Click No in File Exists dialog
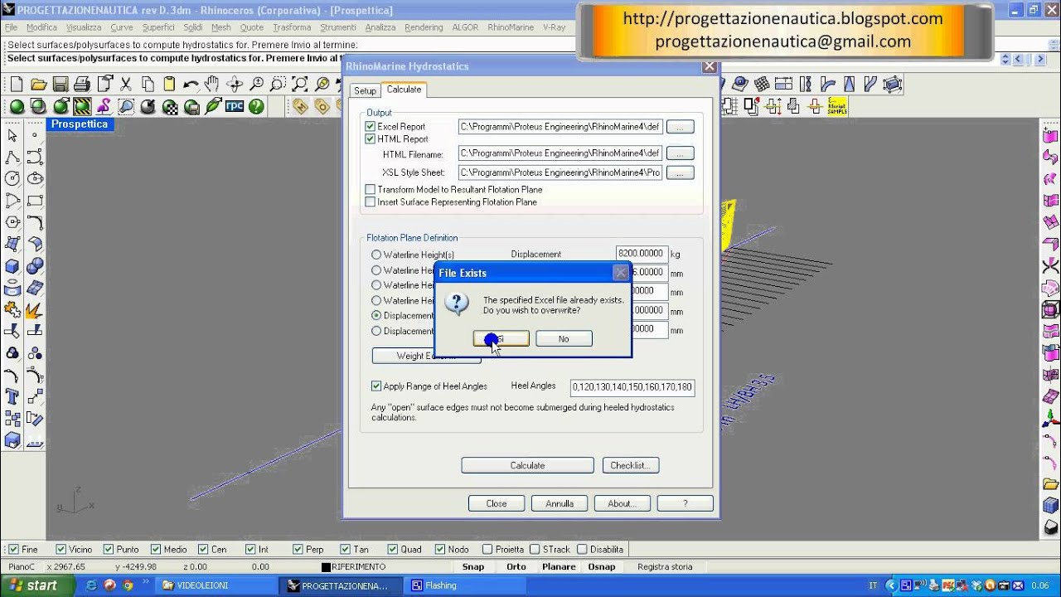Viewport: 1061px width, 597px height. tap(564, 338)
